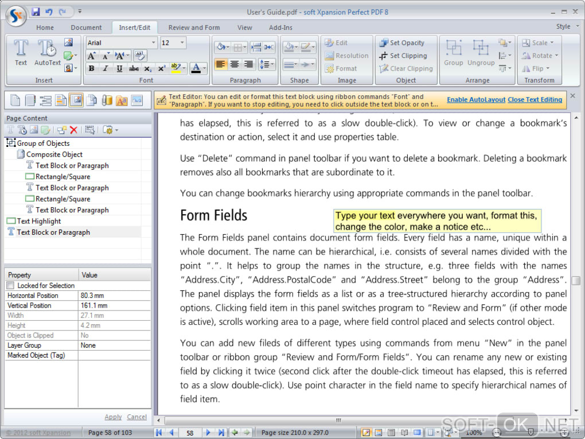Open the line spacing dropdown
The image size is (585, 439).
266,64
